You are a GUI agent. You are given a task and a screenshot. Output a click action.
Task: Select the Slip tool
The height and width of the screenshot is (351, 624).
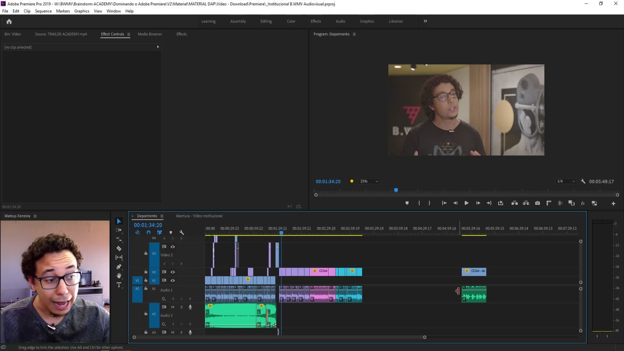pos(119,257)
